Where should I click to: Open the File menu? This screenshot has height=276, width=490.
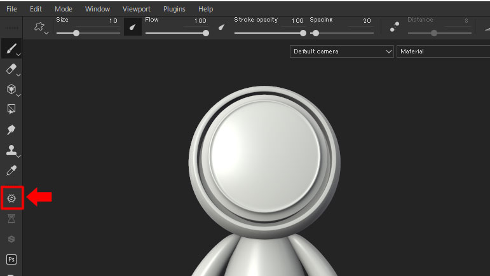(11, 9)
